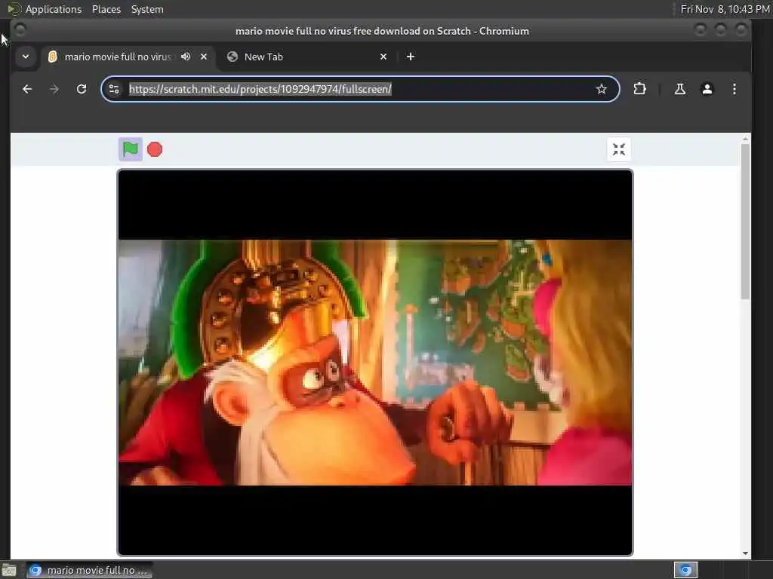Open the Extensions puzzle icon

(x=639, y=89)
